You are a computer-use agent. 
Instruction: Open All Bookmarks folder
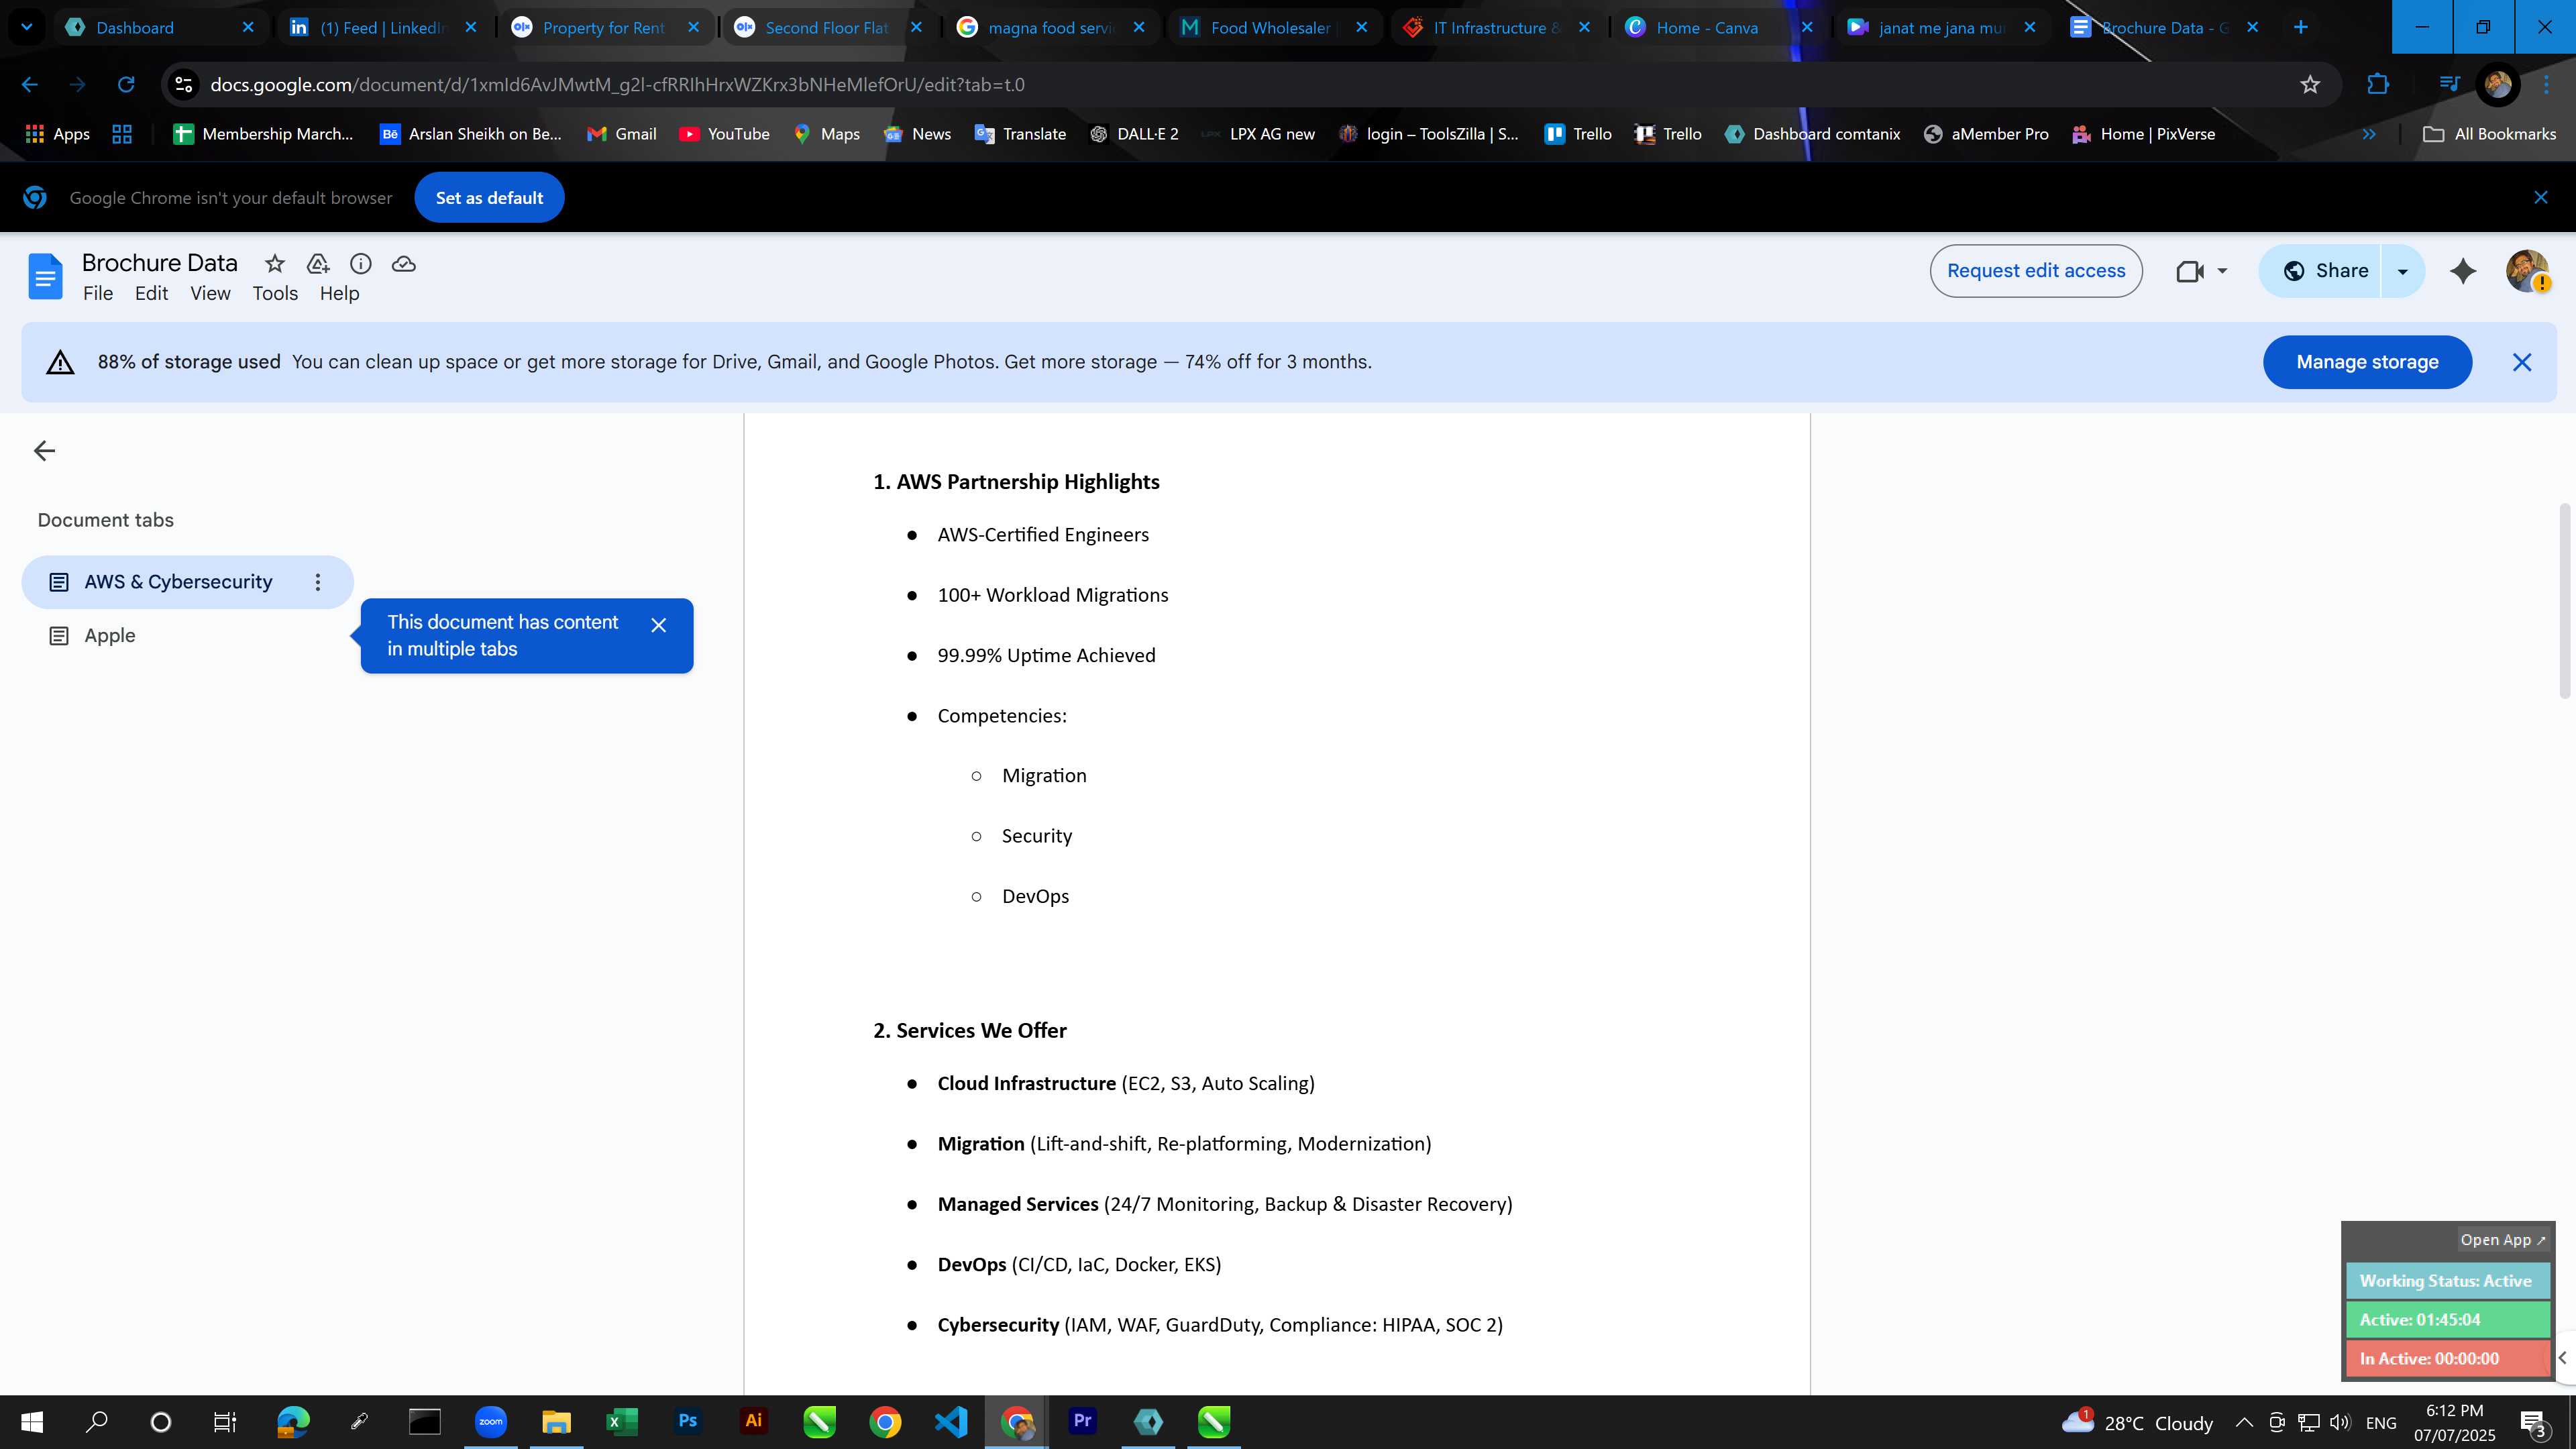point(2489,134)
